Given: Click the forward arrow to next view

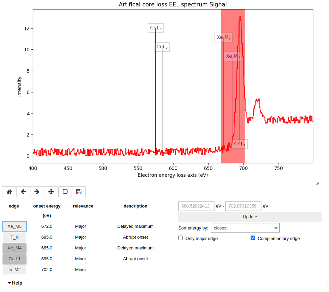Looking at the screenshot, I should point(37,192).
